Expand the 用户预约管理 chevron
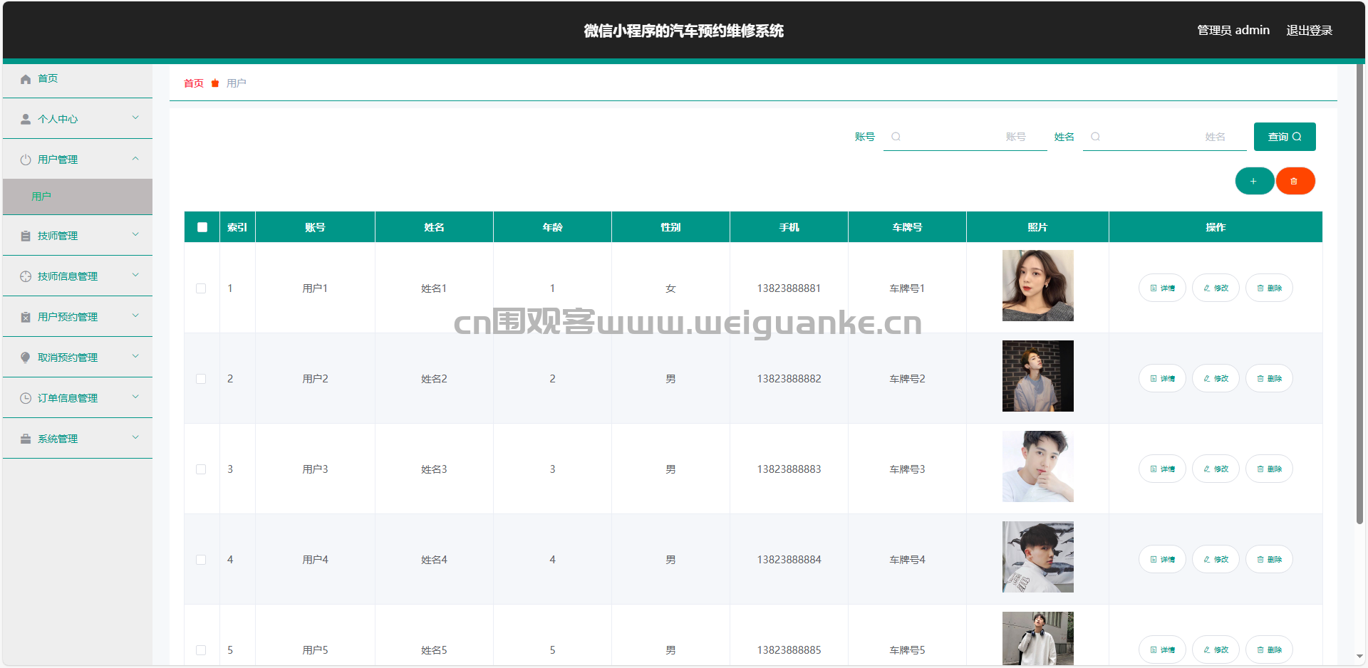1368x668 pixels. click(x=135, y=316)
